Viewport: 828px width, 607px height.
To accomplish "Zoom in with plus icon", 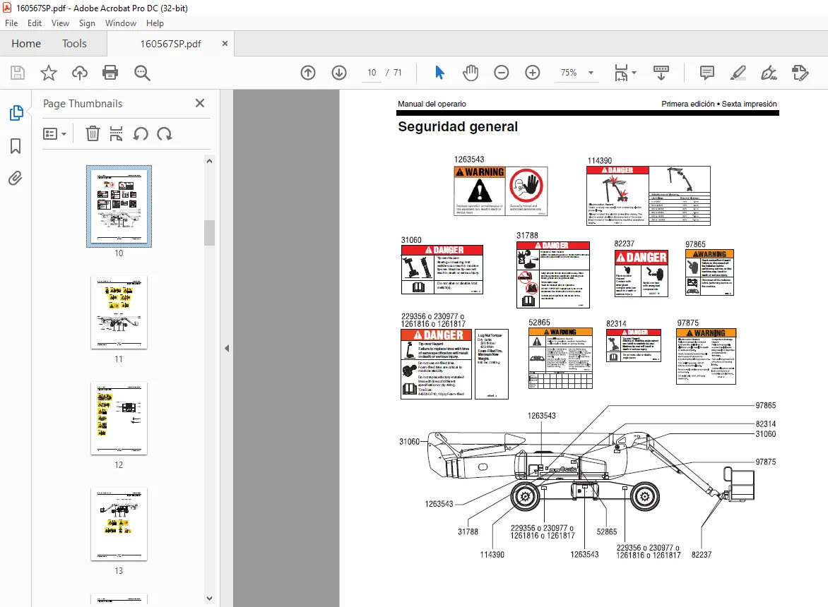I will 532,73.
